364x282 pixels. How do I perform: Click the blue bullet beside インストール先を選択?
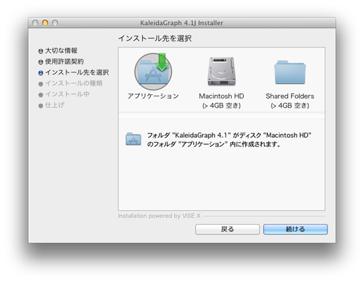[x=40, y=73]
